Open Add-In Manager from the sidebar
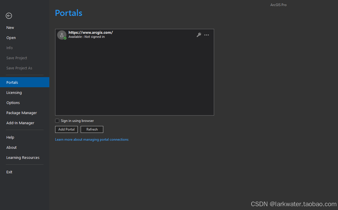This screenshot has height=210, width=338. click(25, 122)
